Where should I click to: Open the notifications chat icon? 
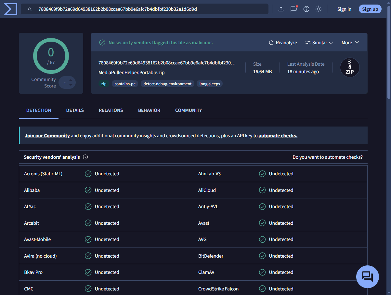click(294, 9)
